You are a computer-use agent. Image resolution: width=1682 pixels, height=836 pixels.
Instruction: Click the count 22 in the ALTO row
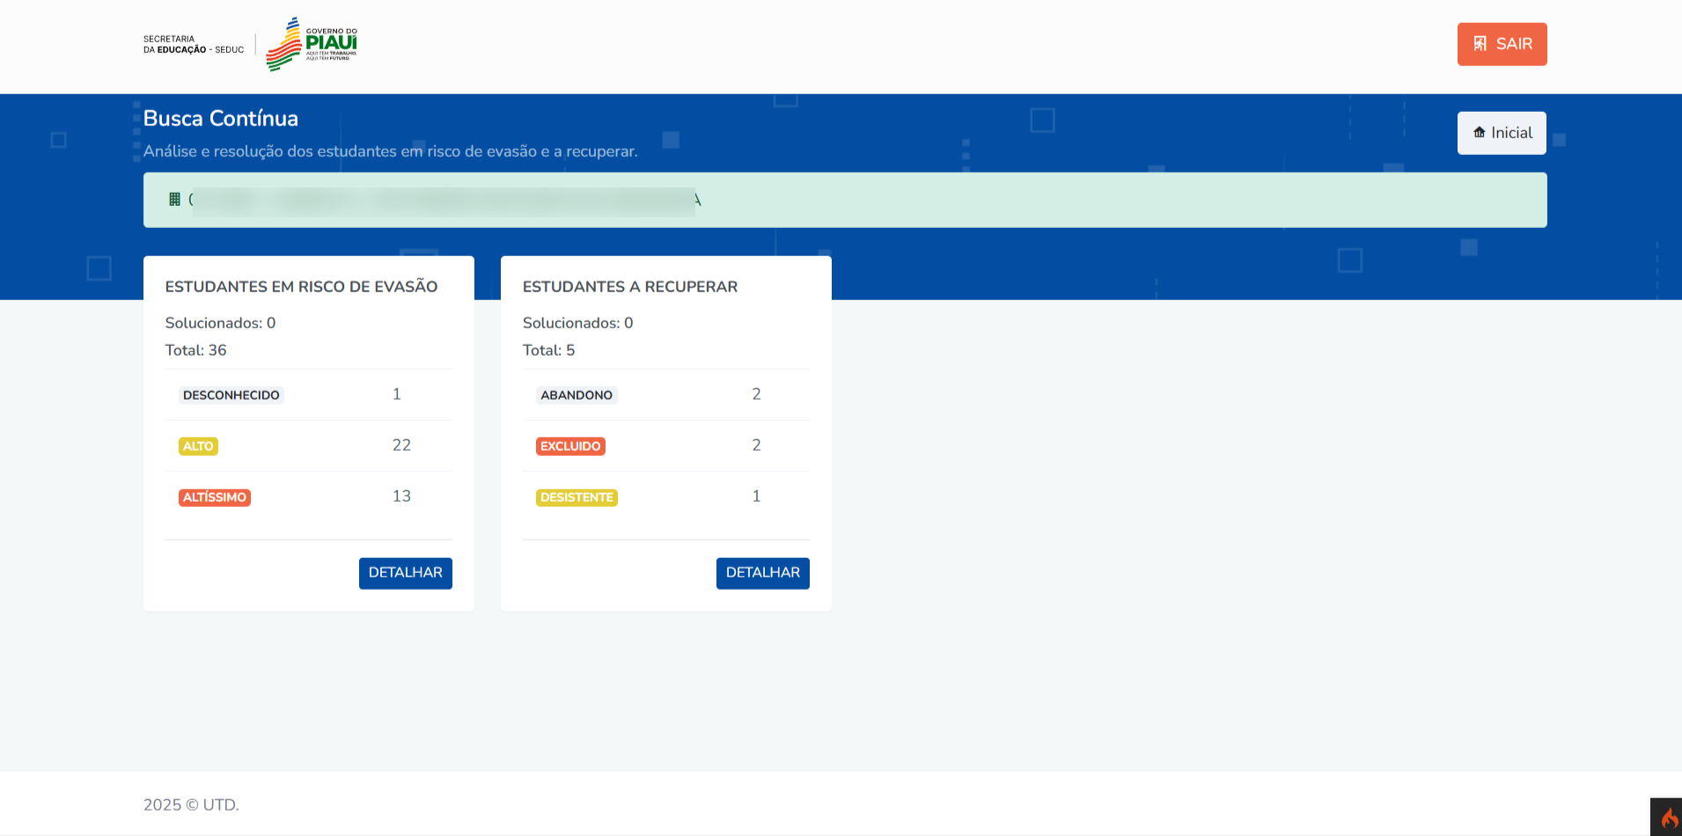(x=401, y=445)
